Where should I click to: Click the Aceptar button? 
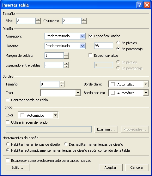tap(111, 167)
